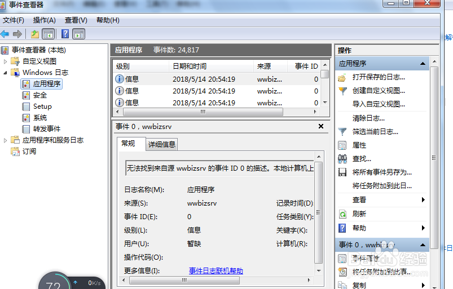The width and height of the screenshot is (453, 289).
Task: Open the 事件日志联机帮助 link
Action: coord(216,271)
